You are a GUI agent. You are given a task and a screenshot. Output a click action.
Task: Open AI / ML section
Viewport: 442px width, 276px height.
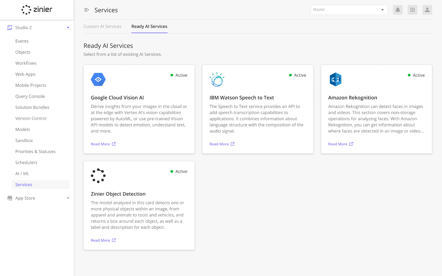tap(22, 174)
